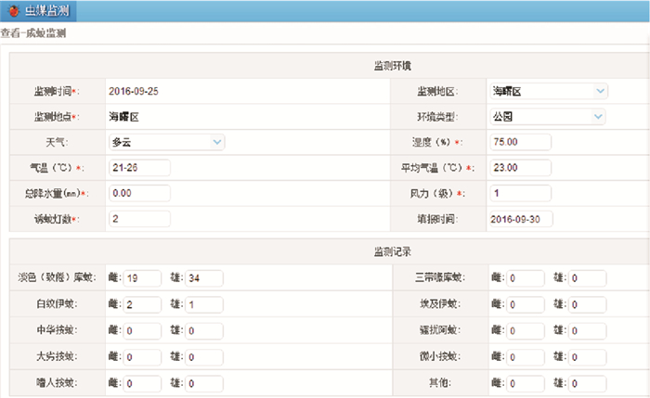The height and width of the screenshot is (398, 650).
Task: Click the 其他 male count field
Action: (x=587, y=383)
